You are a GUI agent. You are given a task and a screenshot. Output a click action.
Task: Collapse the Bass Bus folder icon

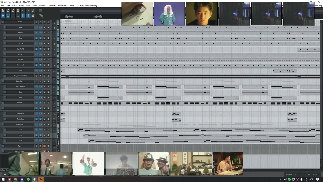[x=3, y=81]
